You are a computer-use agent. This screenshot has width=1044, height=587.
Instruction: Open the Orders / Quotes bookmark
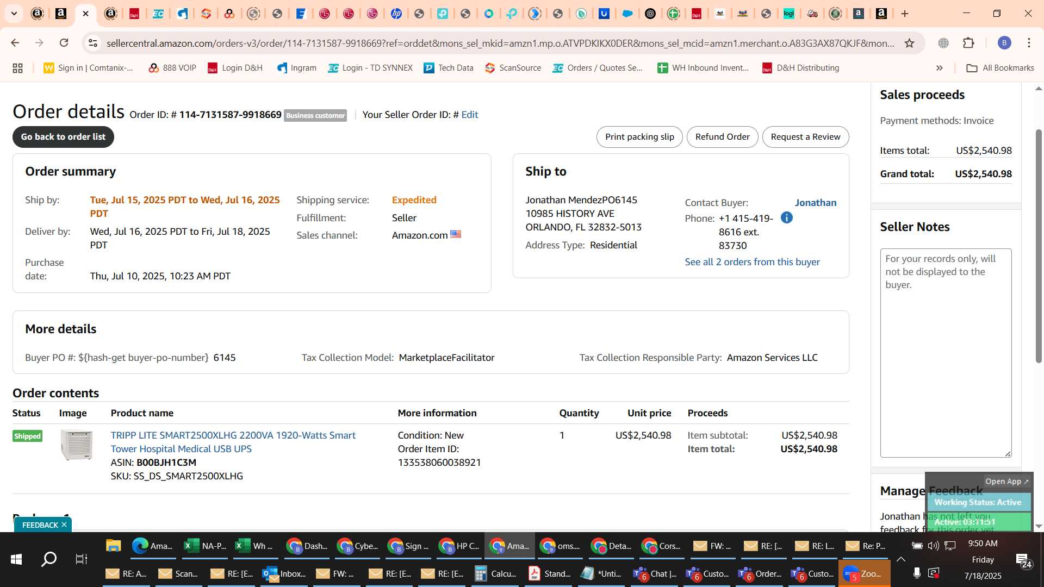pos(598,68)
